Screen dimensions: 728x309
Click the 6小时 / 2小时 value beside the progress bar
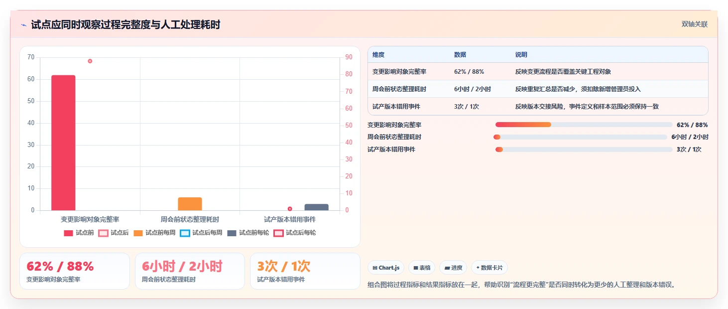tap(690, 137)
